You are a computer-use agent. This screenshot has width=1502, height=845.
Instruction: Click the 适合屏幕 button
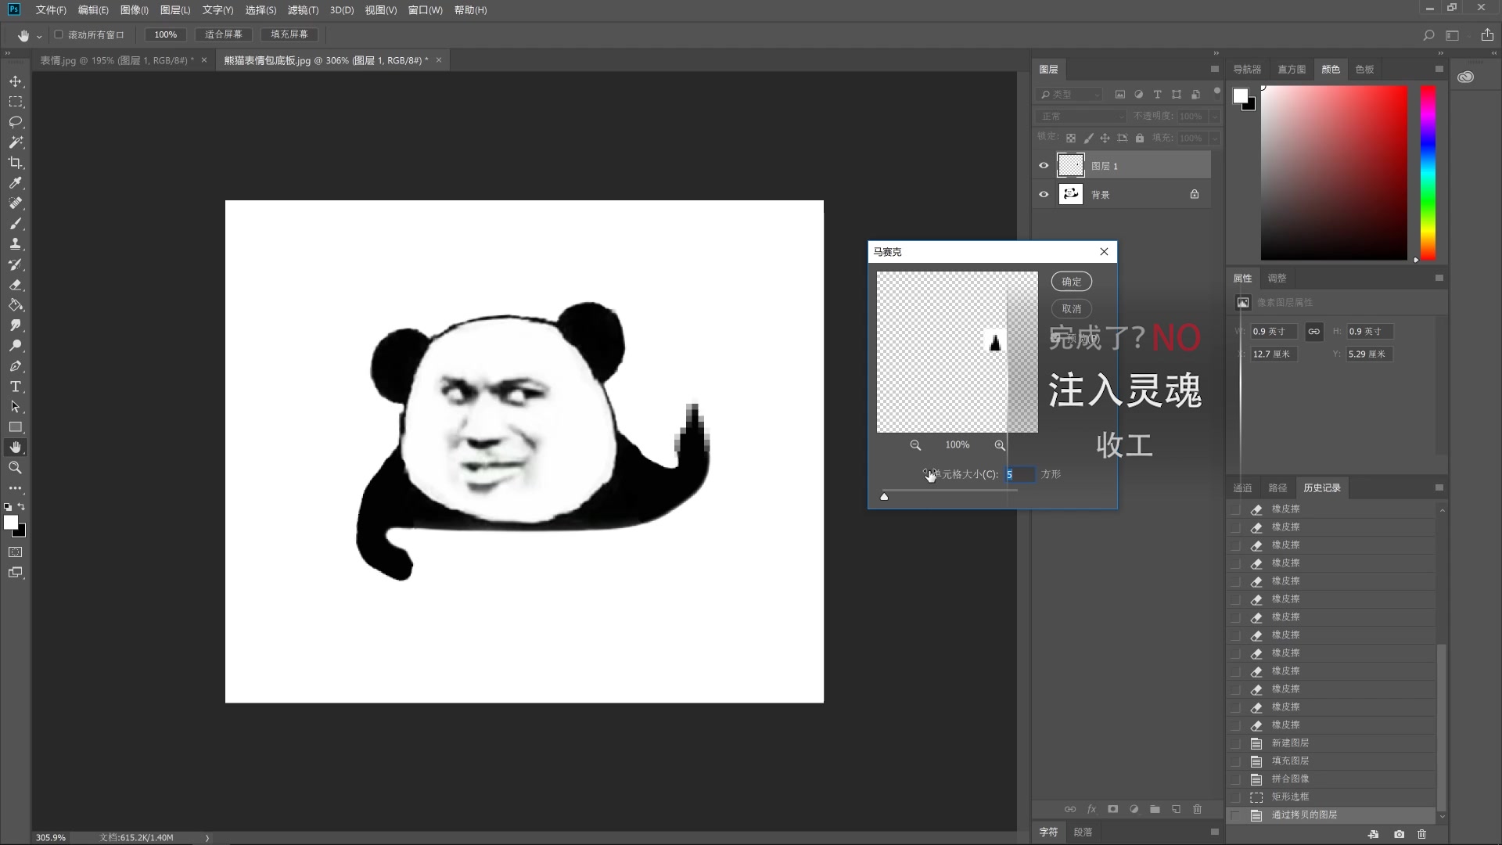tap(224, 34)
